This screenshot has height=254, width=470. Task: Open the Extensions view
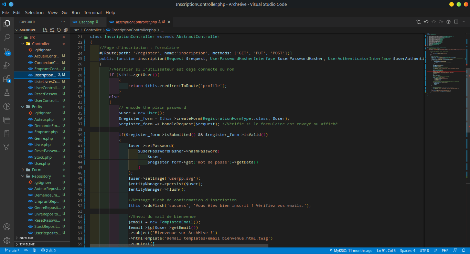(x=7, y=79)
